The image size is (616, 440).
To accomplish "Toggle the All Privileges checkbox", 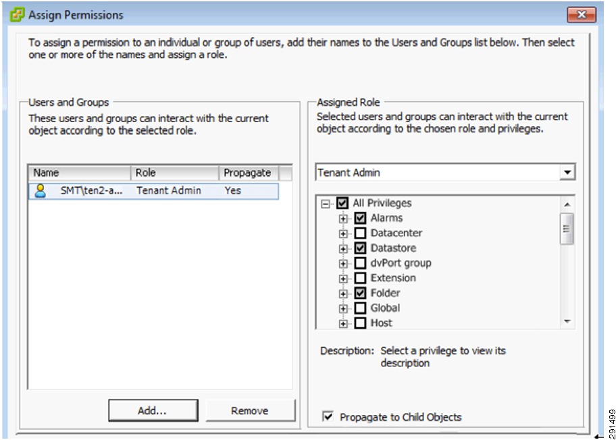I will click(x=342, y=203).
